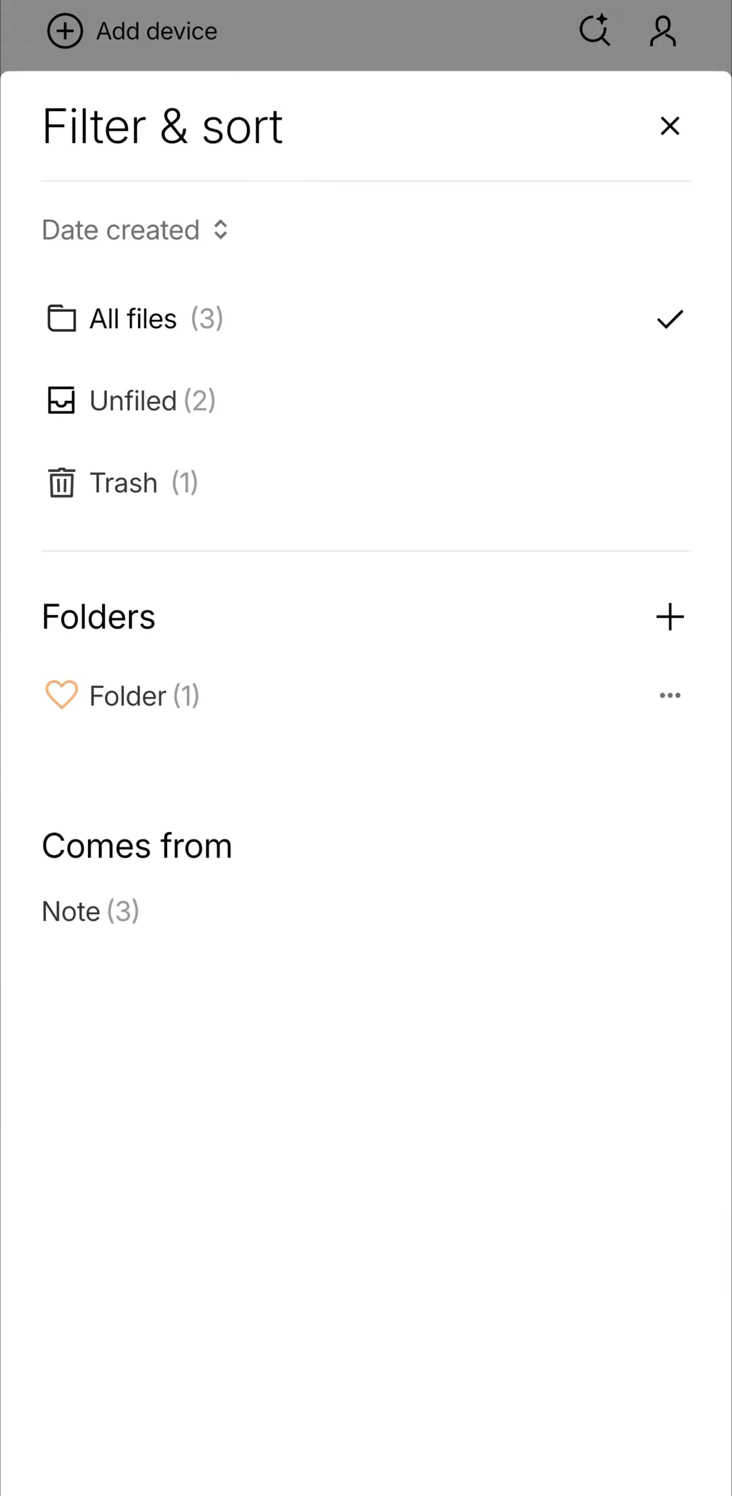Click the Unfiled inbox tray icon
Image resolution: width=732 pixels, height=1496 pixels.
(x=61, y=400)
